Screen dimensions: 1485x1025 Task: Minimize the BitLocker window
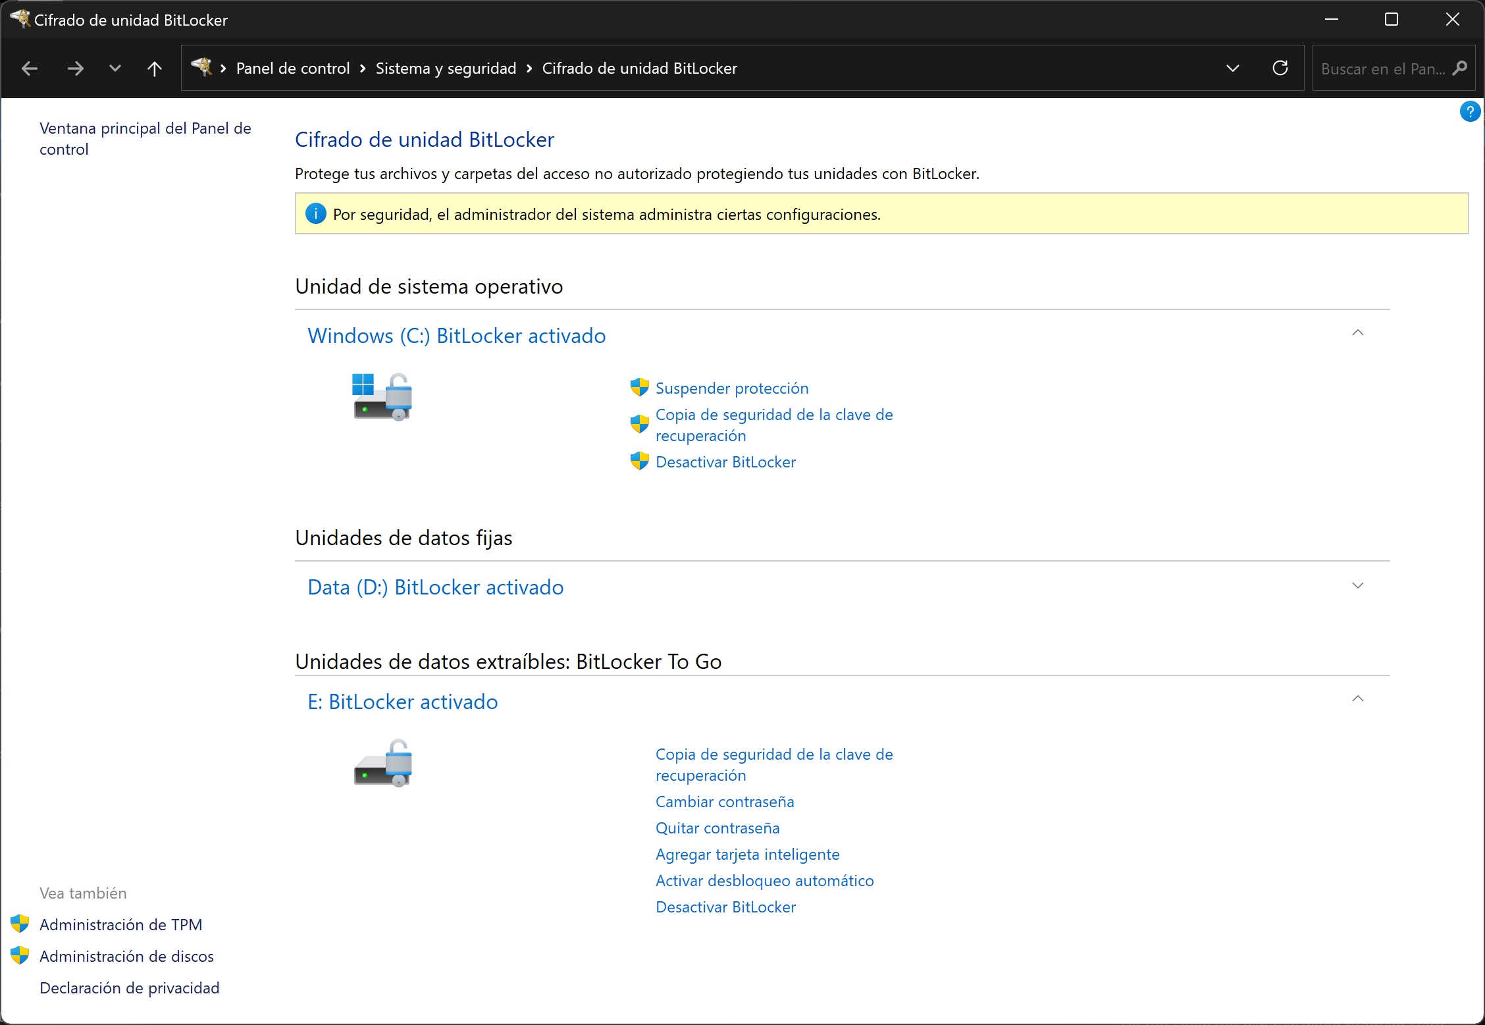[x=1331, y=20]
